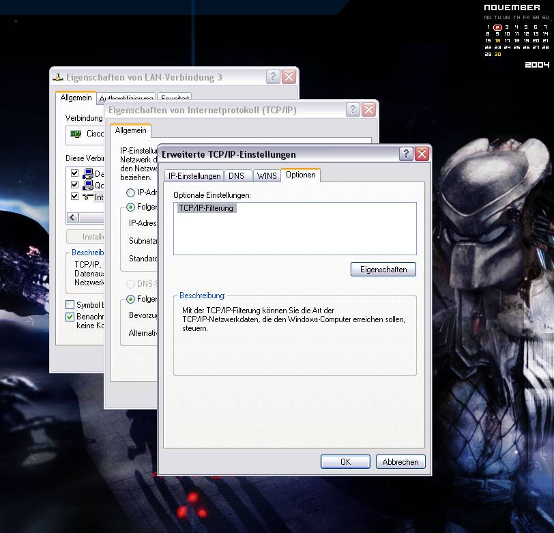Image resolution: width=554 pixels, height=533 pixels.
Task: Toggle first component checkbox in LAN-Verbindung list
Action: (74, 173)
